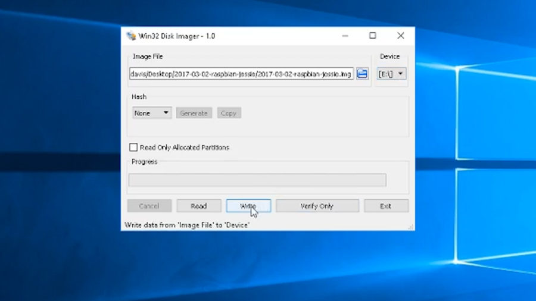This screenshot has width=536, height=301.
Task: Click the folder browse icon for image file
Action: (x=362, y=74)
